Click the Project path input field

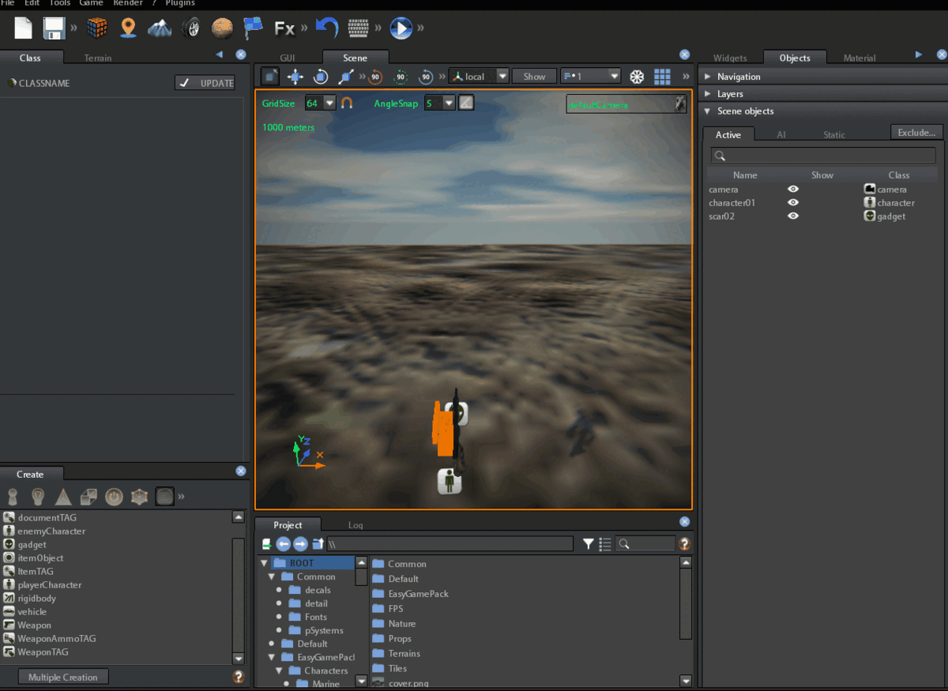pos(450,544)
